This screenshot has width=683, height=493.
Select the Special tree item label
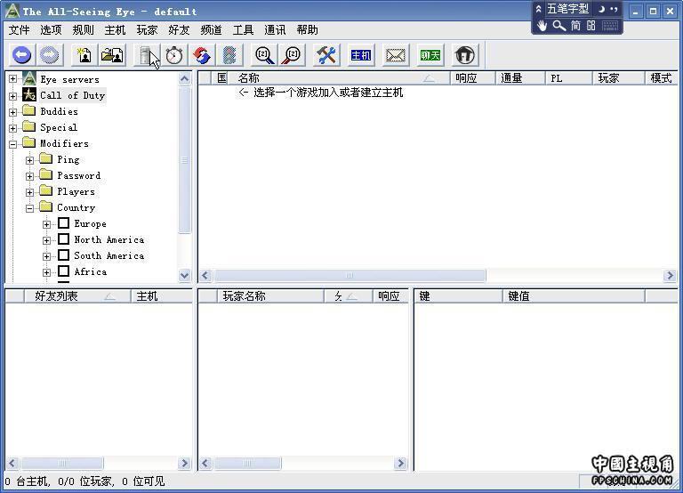(59, 127)
